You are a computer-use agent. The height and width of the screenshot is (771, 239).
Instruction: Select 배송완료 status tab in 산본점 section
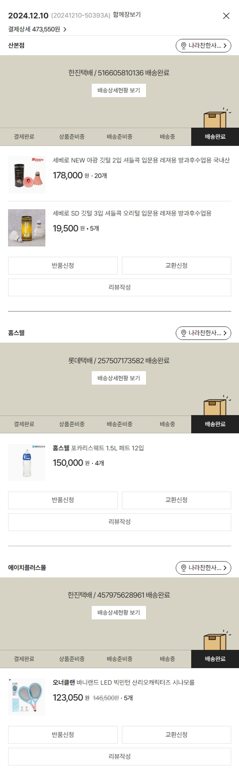point(215,137)
